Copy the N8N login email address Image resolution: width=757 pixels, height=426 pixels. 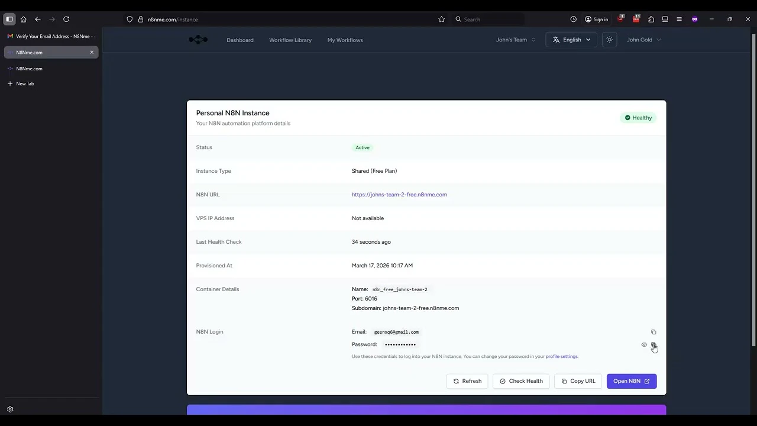(654, 332)
